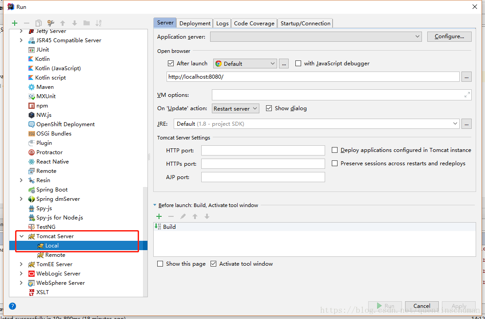
Task: Check Show this page option
Action: point(160,264)
